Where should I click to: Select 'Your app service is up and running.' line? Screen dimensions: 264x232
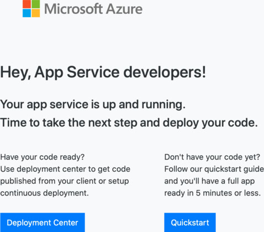point(93,104)
